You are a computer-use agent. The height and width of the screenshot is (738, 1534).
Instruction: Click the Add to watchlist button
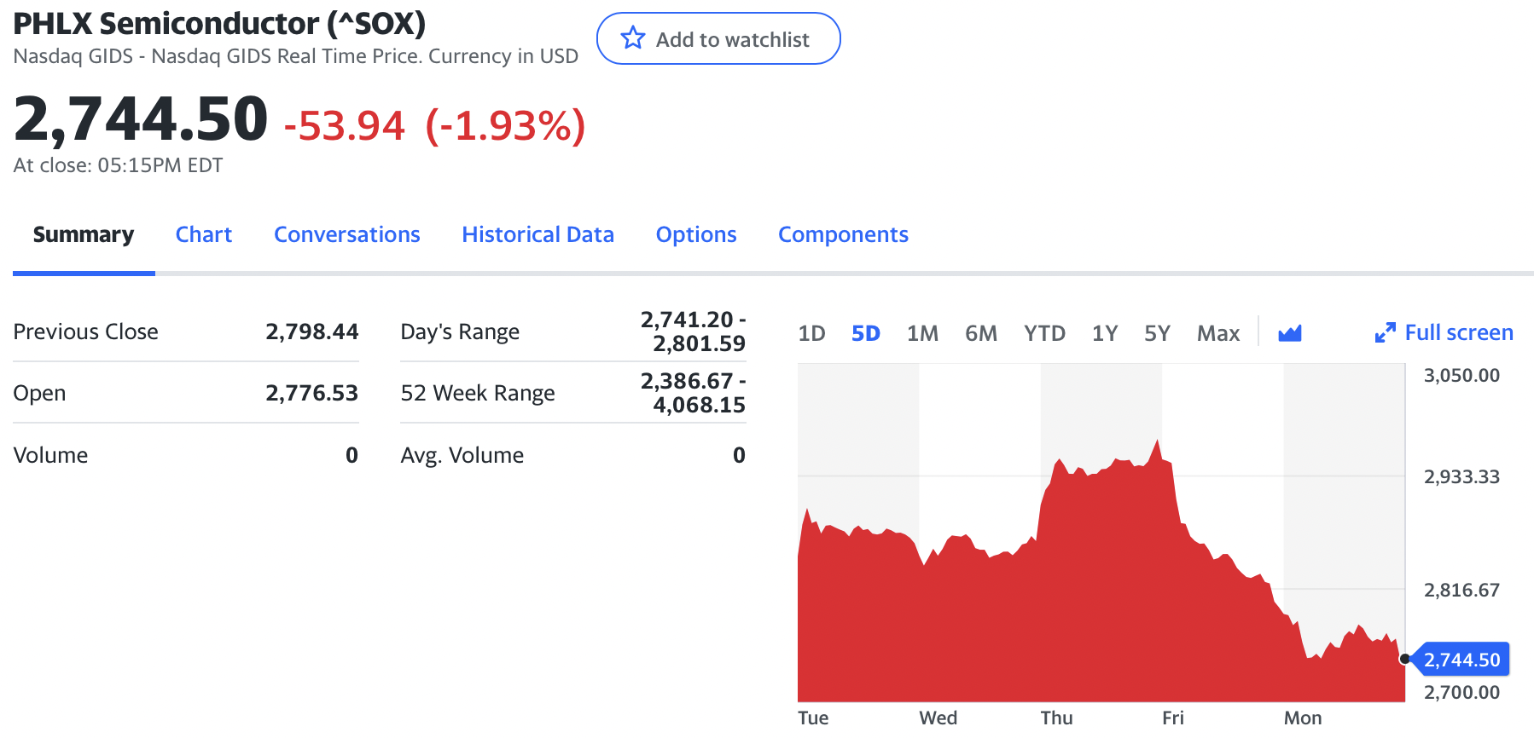coord(718,38)
